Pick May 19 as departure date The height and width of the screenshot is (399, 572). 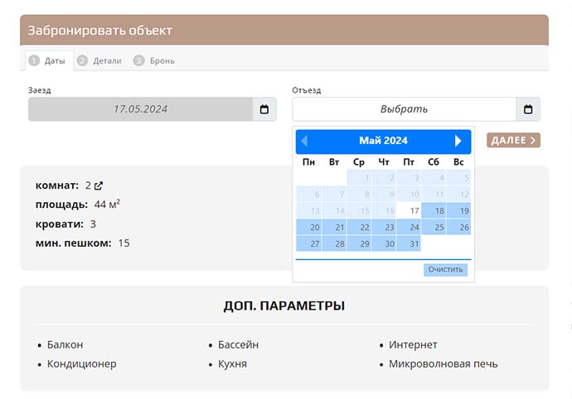tap(458, 210)
